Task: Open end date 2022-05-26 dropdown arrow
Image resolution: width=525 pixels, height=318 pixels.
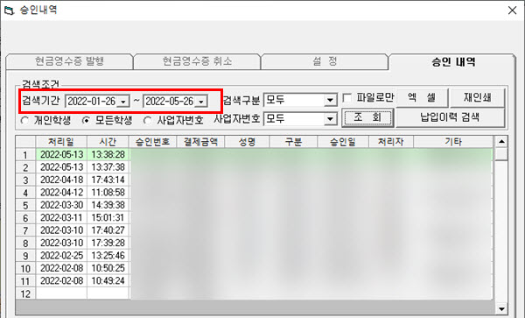Action: click(201, 102)
